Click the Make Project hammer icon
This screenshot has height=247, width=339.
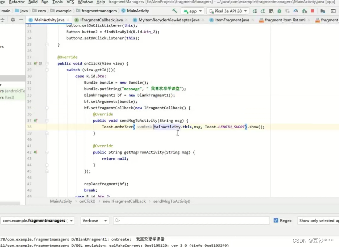[175, 11]
